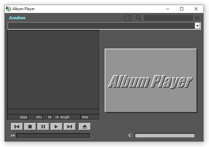The image size is (209, 147).
Task: Click the time info field
Action: (x=90, y=117)
